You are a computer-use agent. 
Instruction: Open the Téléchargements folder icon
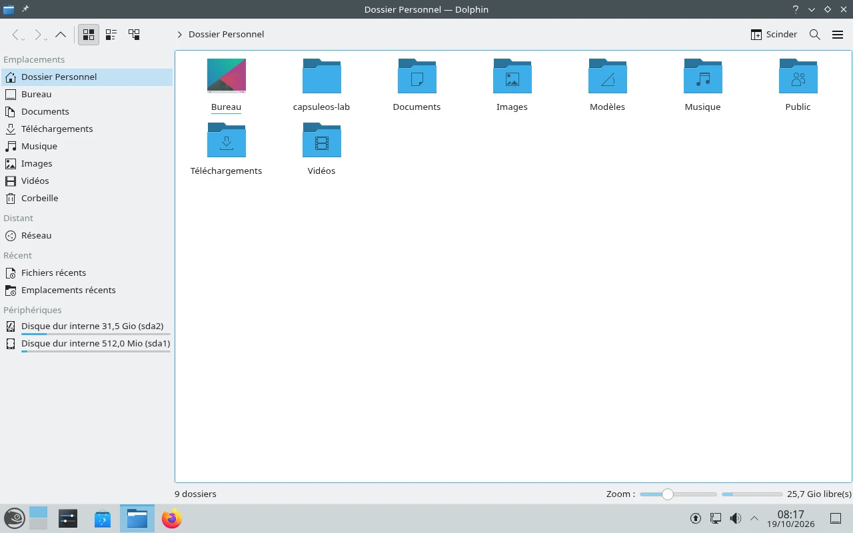pyautogui.click(x=227, y=140)
